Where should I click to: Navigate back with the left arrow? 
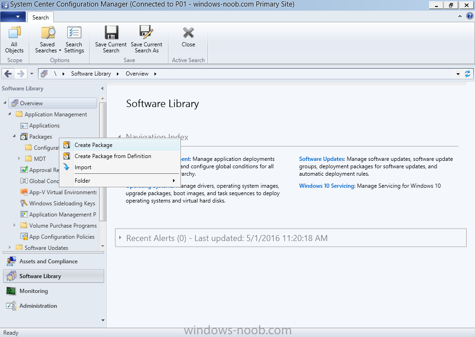tap(8, 74)
